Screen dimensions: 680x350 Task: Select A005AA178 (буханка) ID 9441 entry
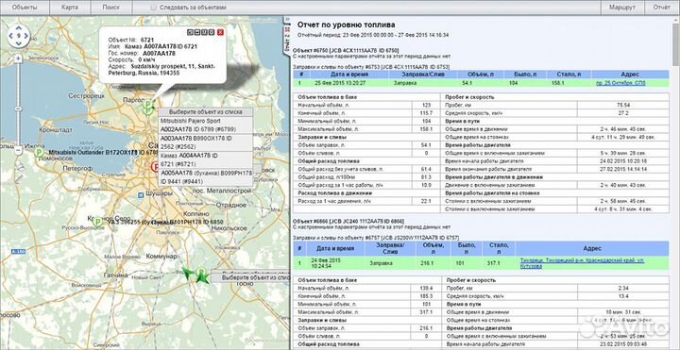(x=206, y=177)
